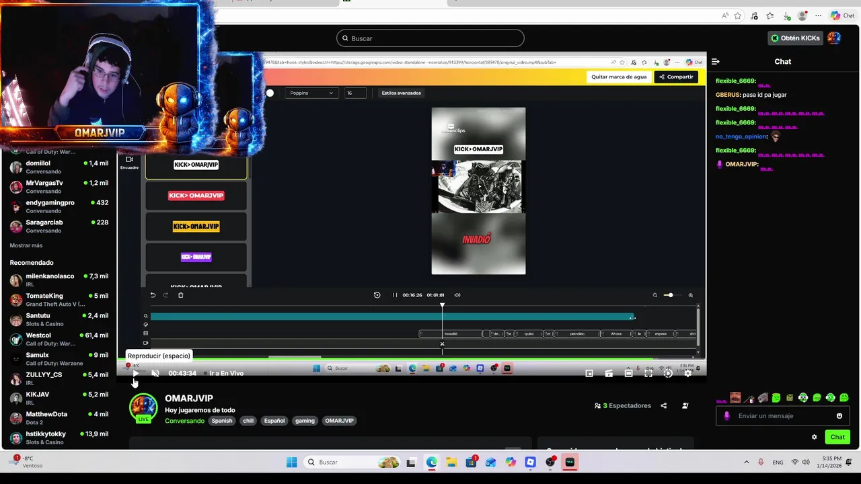Open the emoji picker in chat input
This screenshot has height=484, width=861.
839,415
